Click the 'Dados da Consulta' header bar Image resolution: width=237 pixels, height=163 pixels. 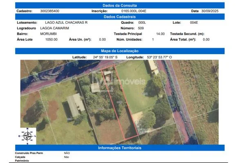click(x=120, y=5)
